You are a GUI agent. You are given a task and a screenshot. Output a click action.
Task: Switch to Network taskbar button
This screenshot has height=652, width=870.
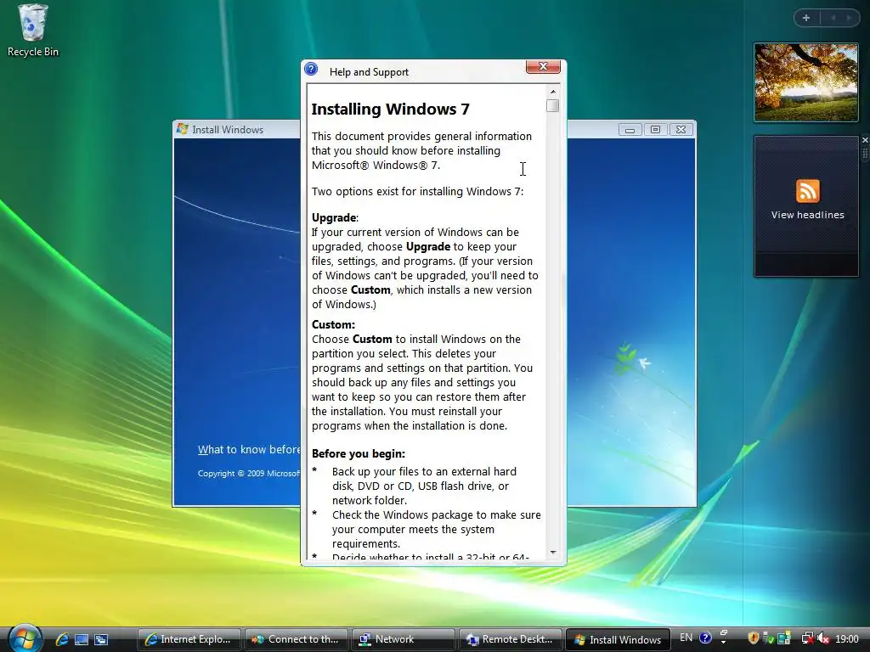[x=403, y=639]
